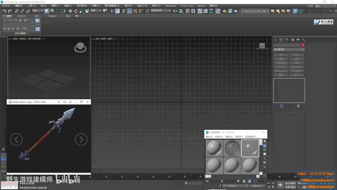Select the Rotate transform tool

click(76, 11)
